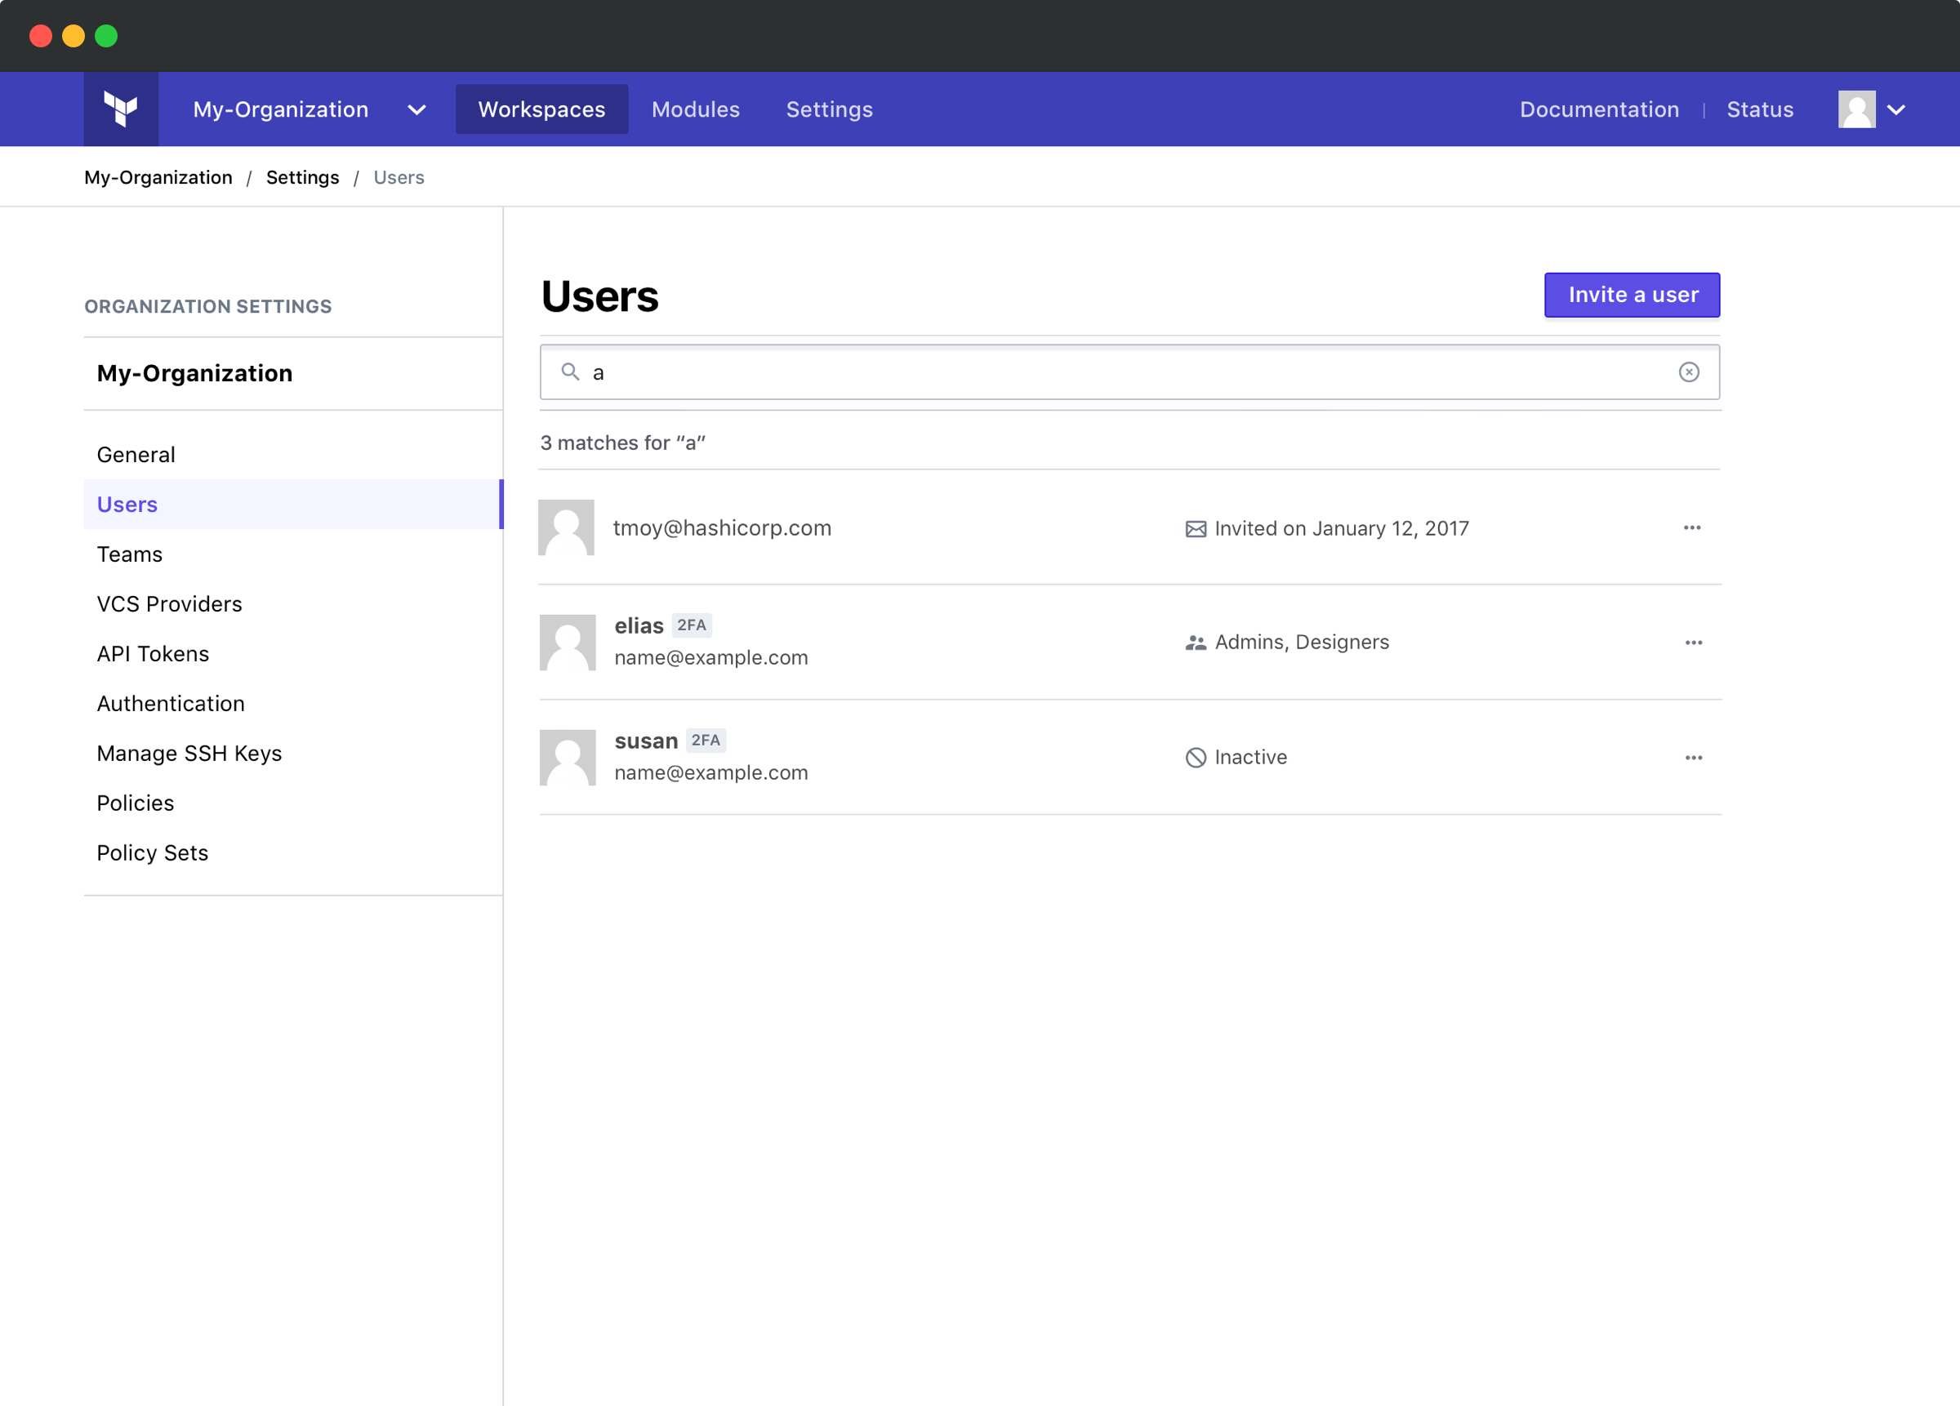
Task: Go to Settings breadcrumb
Action: (x=302, y=177)
